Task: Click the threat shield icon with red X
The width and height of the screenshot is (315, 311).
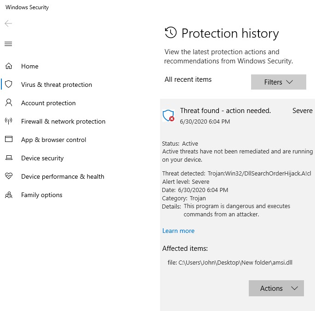Action: pos(169,115)
